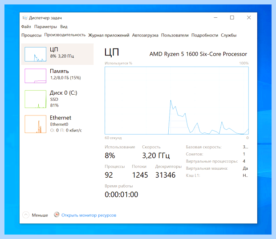Click the 60 секунд axis label

[x=113, y=138]
